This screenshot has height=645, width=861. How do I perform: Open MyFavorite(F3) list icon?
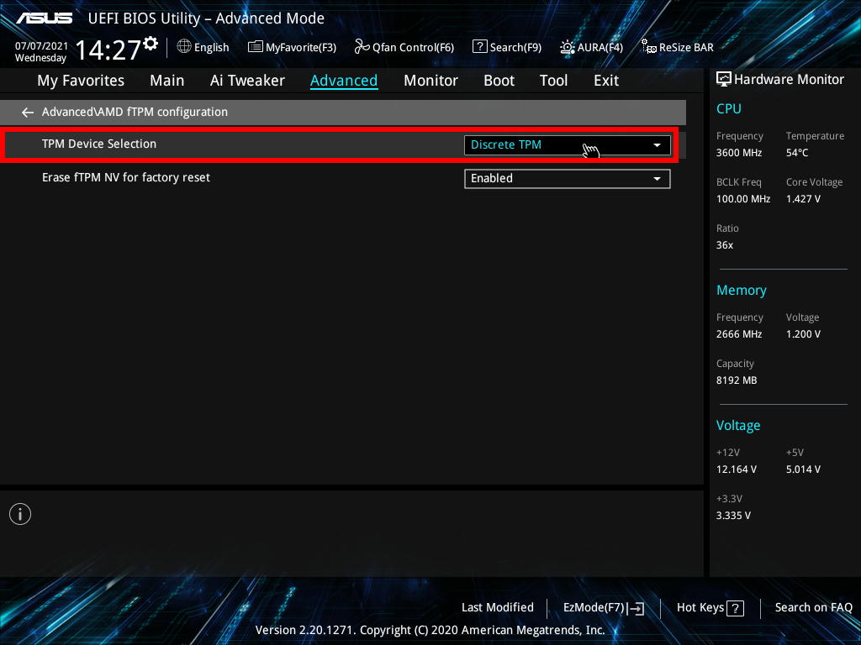point(255,47)
